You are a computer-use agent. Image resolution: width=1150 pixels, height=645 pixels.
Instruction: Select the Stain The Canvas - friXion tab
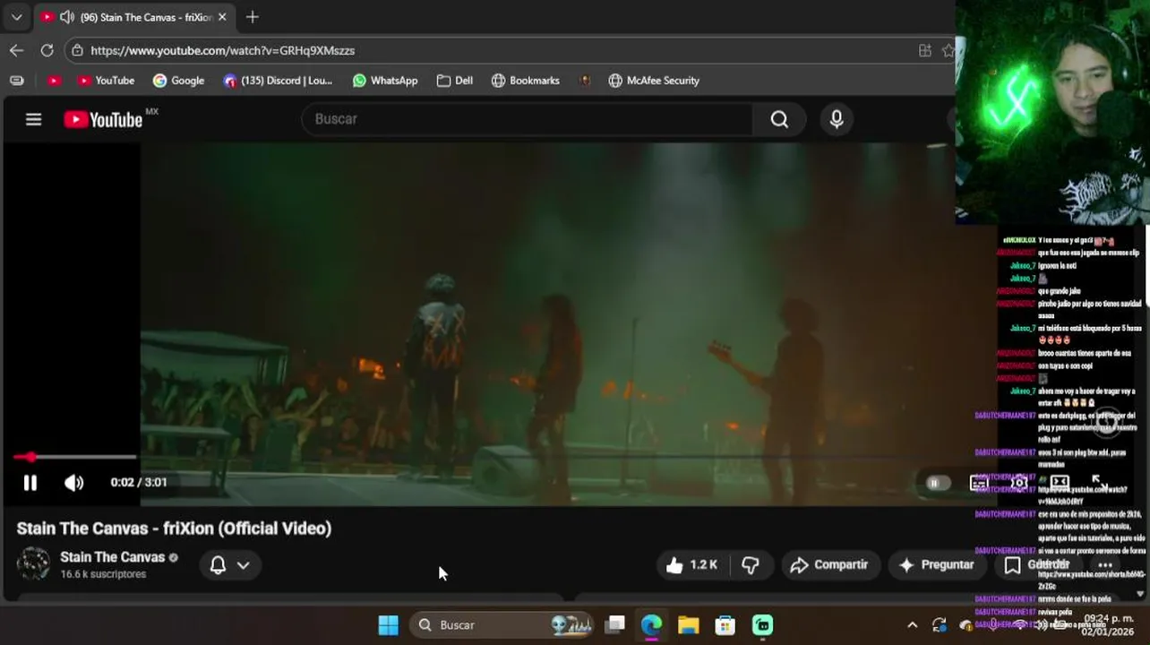(134, 17)
